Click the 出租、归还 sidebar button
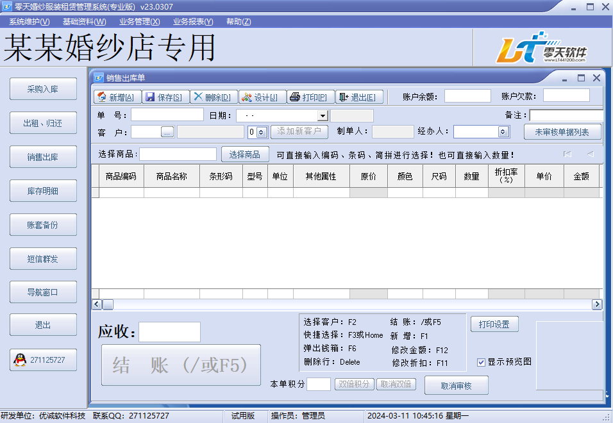 point(43,123)
